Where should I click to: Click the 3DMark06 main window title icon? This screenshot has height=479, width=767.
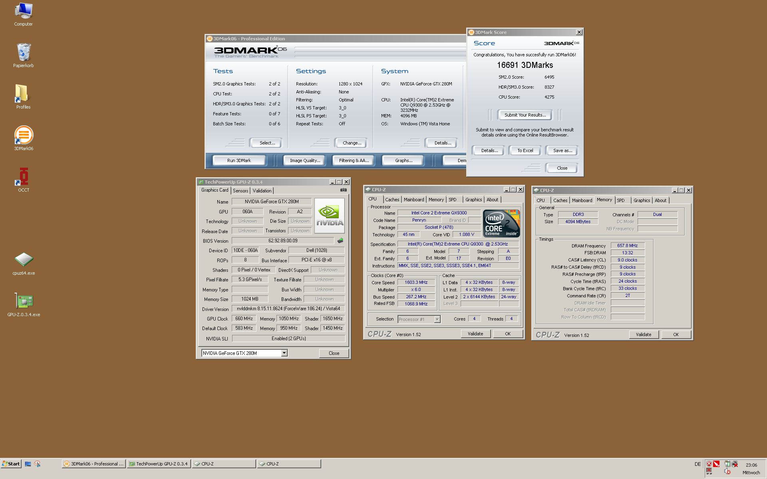tap(209, 39)
